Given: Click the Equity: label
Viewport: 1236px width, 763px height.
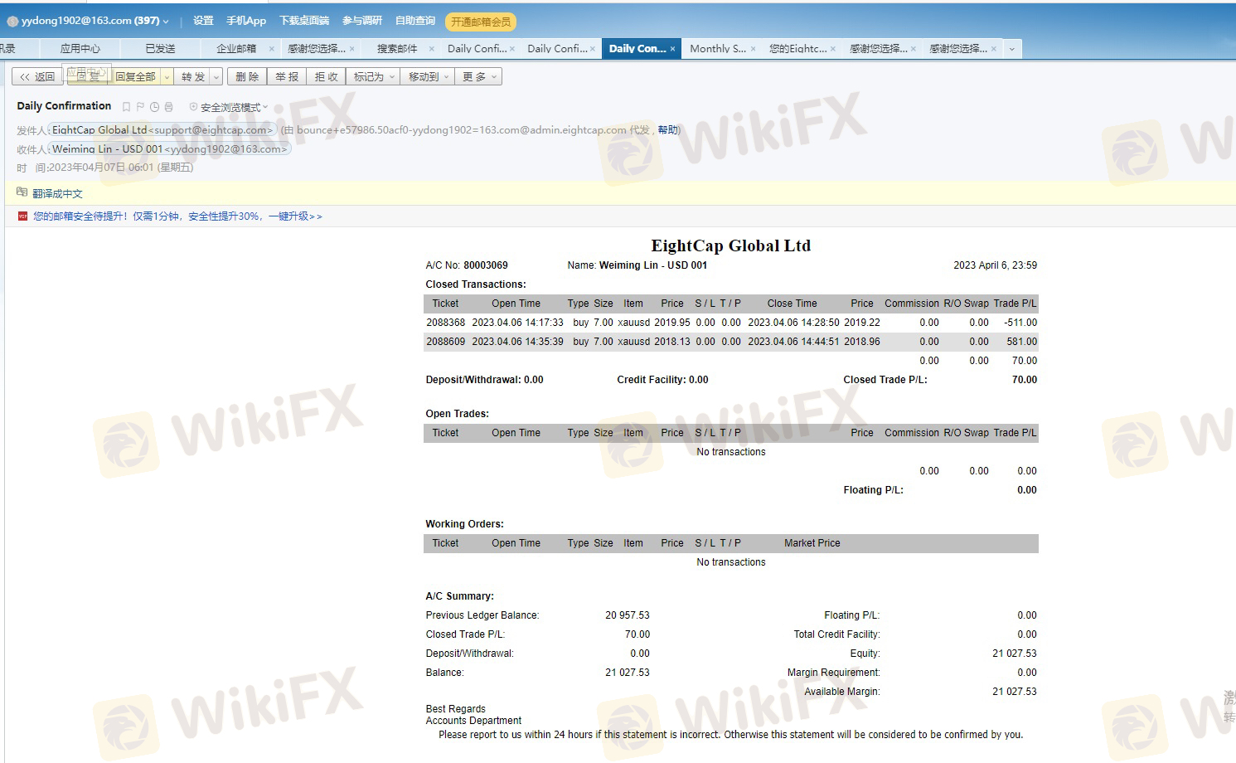Looking at the screenshot, I should (865, 654).
